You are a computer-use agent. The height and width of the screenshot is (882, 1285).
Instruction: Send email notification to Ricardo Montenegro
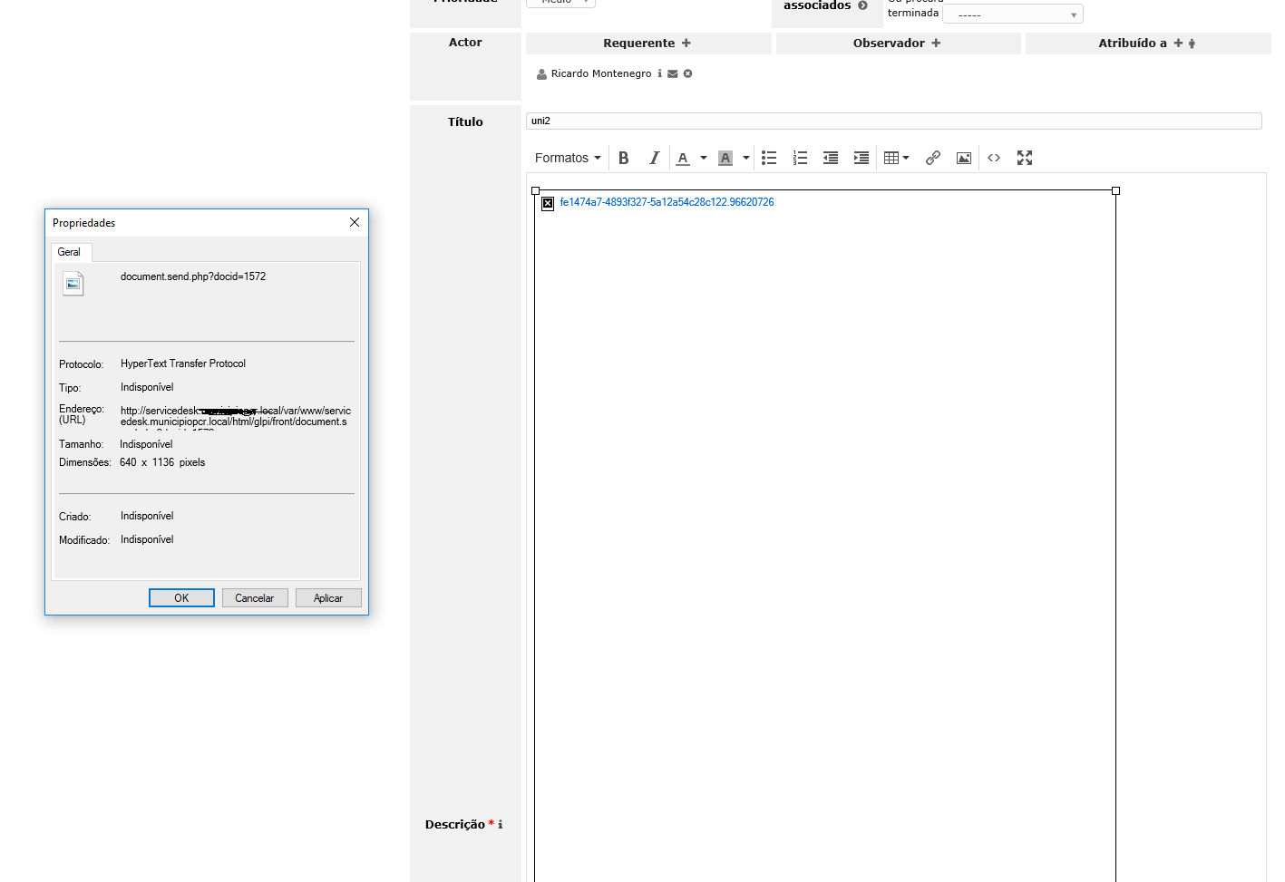point(671,73)
